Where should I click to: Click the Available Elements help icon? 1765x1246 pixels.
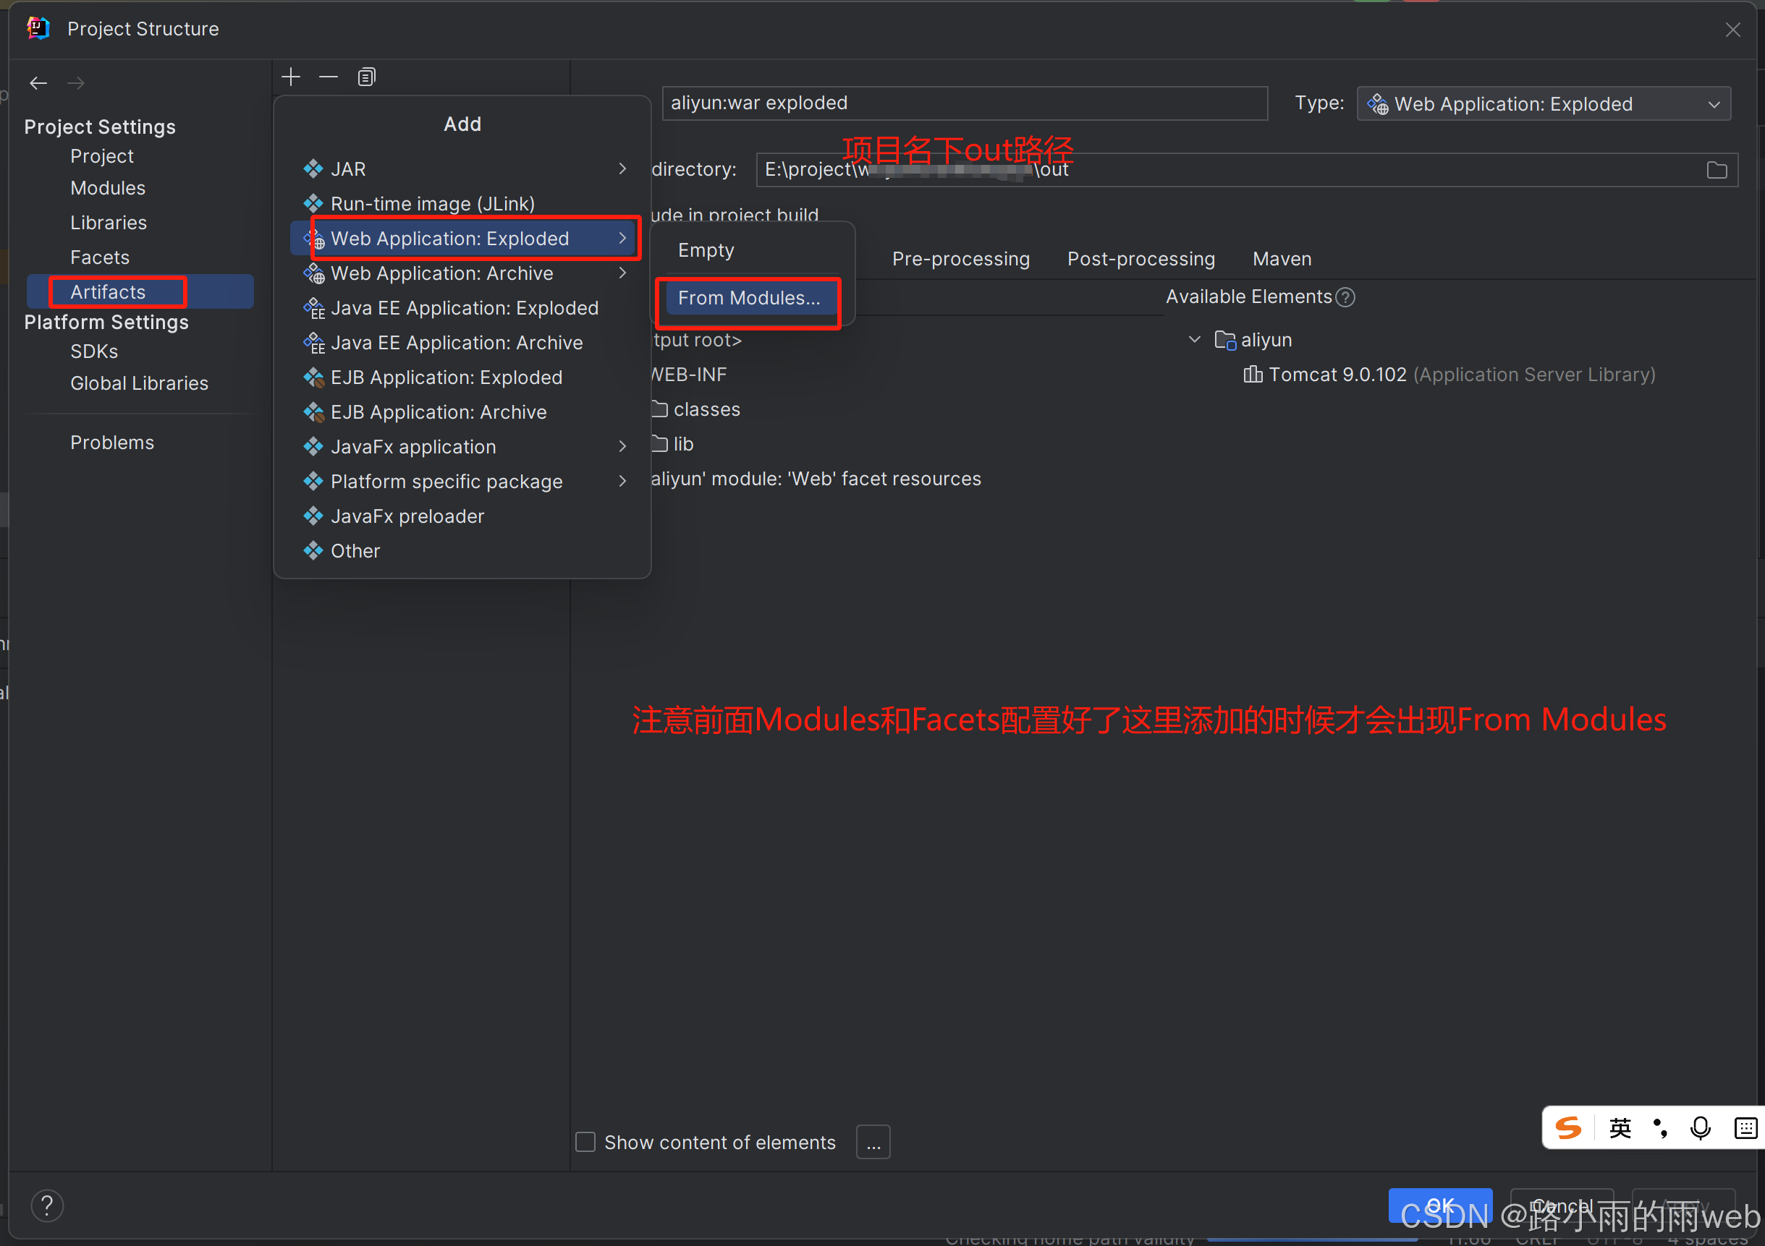[x=1345, y=297]
